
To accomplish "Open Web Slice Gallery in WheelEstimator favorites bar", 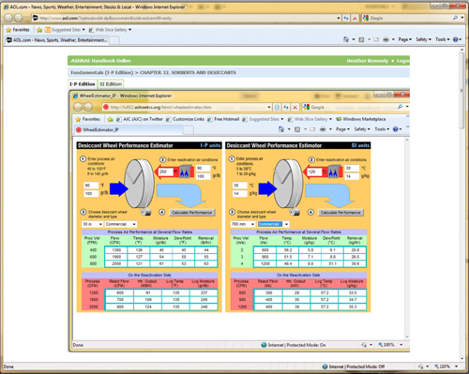I will click(x=310, y=119).
